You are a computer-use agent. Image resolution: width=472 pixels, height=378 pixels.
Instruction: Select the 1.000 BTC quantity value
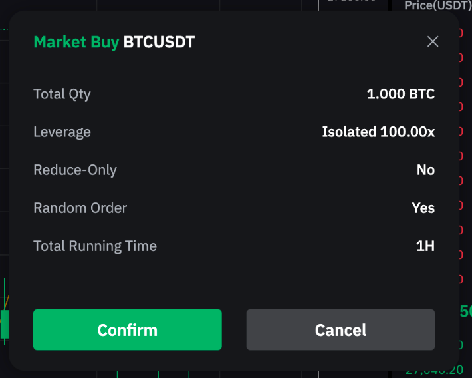click(x=400, y=94)
